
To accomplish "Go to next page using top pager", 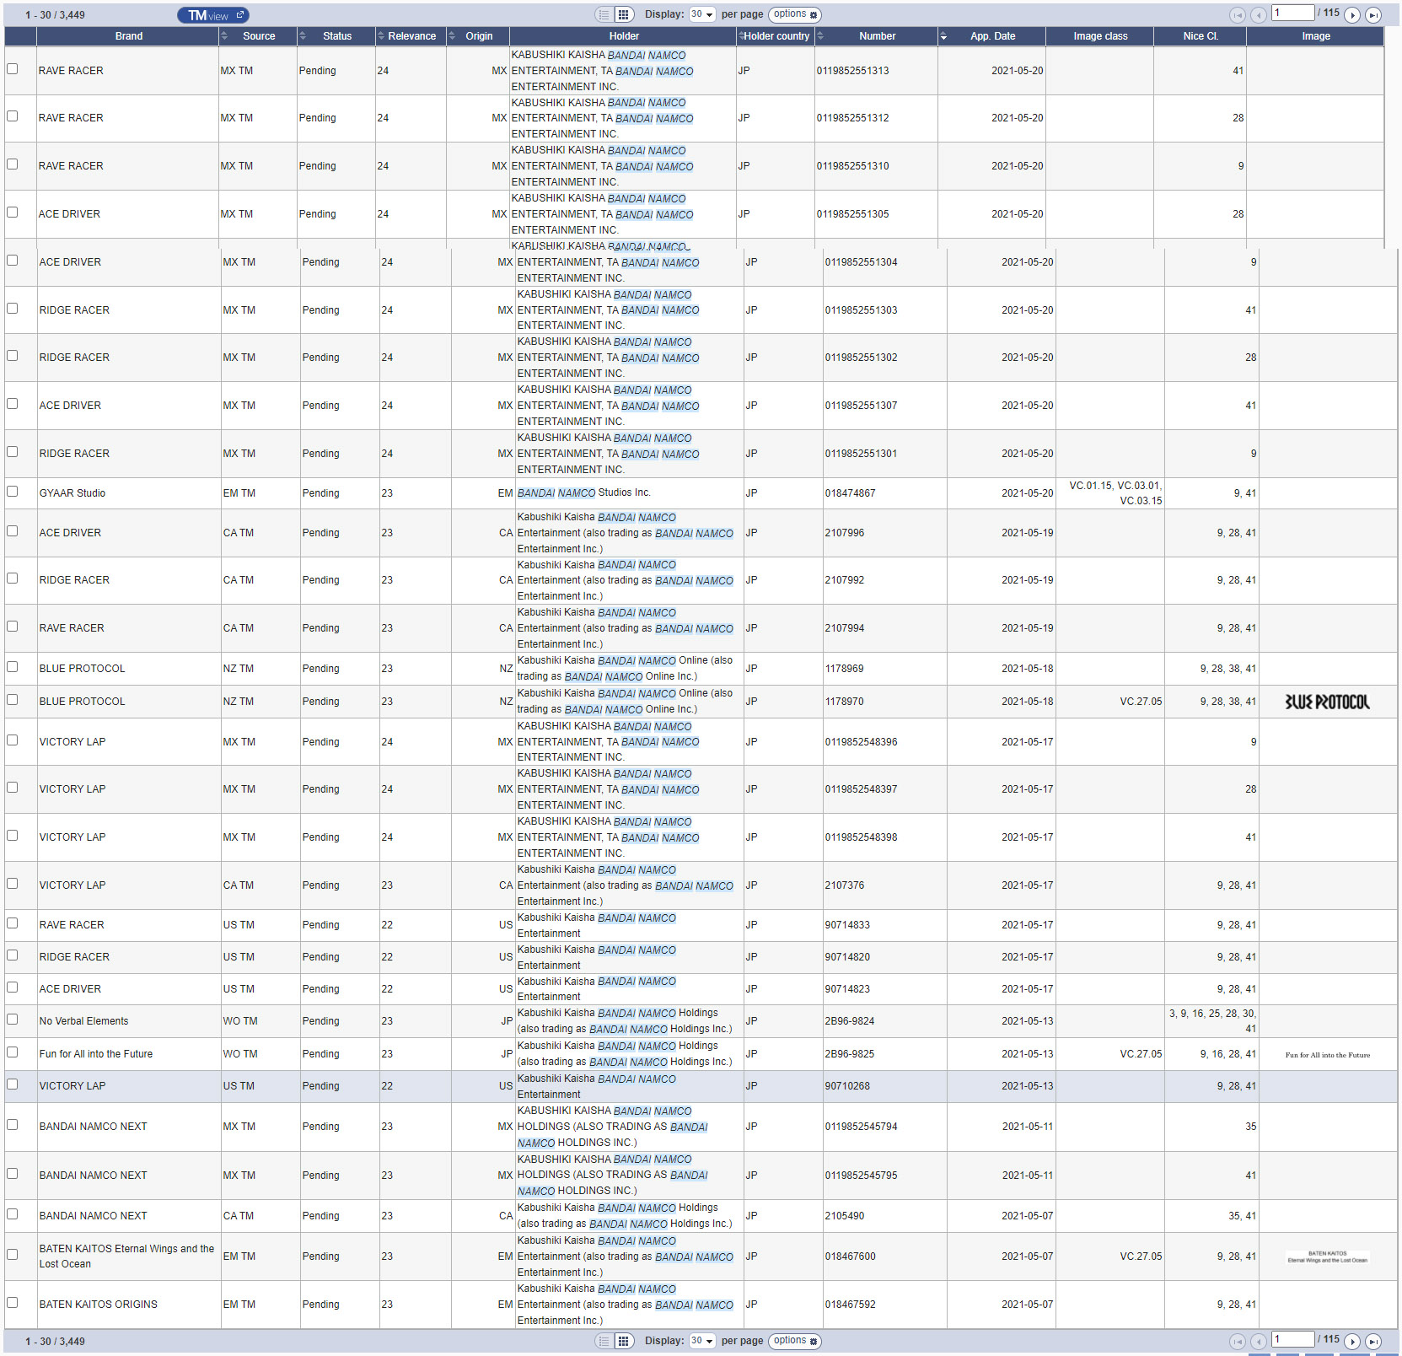I will click(1352, 15).
